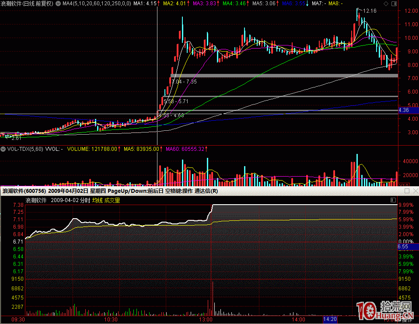Viewport: 419px width, 324px height.
Task: Click the 操作 button at bottom right
Action: 407,320
